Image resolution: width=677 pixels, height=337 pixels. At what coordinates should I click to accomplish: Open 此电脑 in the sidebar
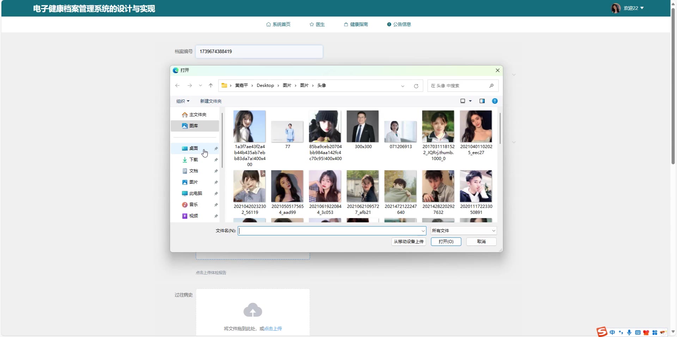click(x=195, y=193)
